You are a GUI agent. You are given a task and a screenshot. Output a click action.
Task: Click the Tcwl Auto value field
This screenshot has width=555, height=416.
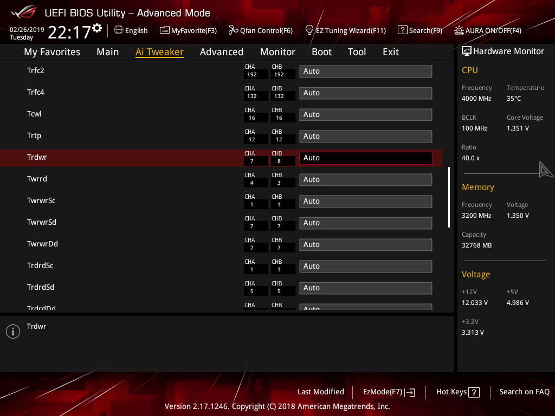(366, 115)
